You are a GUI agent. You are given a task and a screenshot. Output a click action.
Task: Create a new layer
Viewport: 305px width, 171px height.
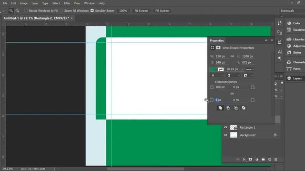tap(269, 160)
